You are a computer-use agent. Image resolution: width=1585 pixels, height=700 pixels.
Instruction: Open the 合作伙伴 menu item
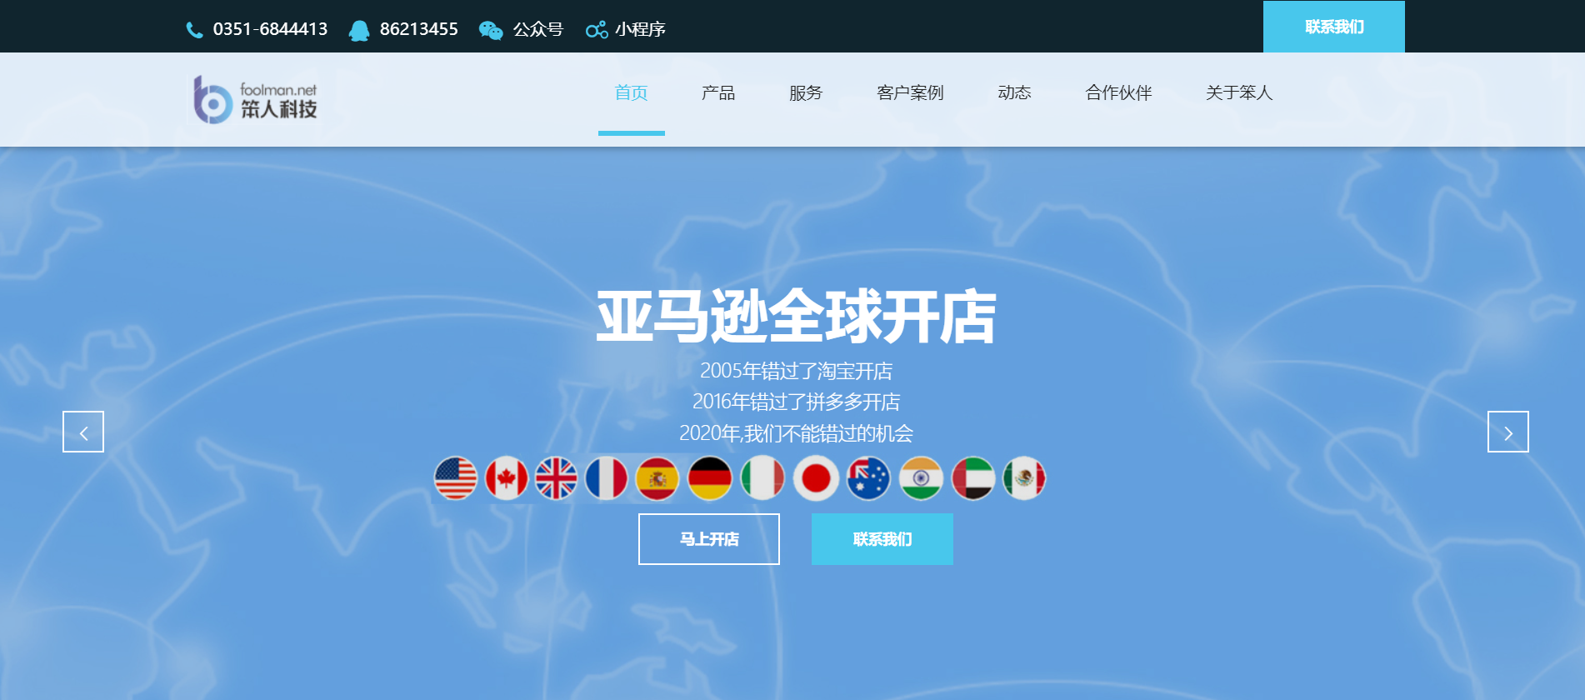click(x=1118, y=92)
